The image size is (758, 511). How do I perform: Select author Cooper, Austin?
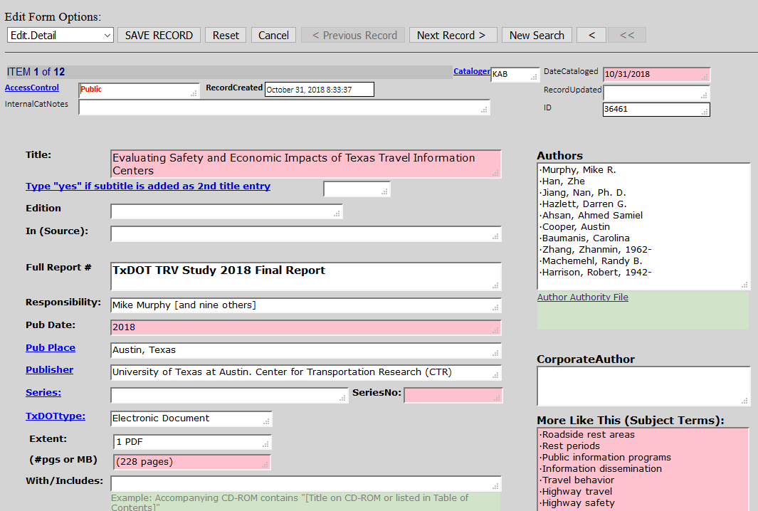pyautogui.click(x=575, y=227)
